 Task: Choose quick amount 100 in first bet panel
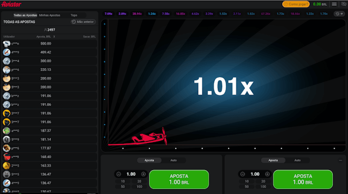click(x=139, y=187)
